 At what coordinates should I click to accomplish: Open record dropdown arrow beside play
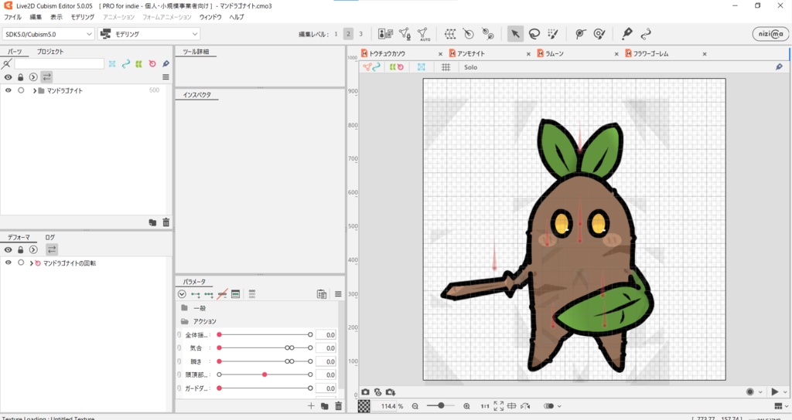(760, 391)
